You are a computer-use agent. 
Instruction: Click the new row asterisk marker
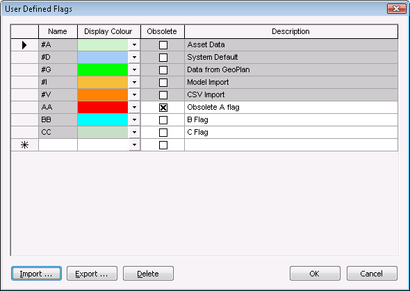[24, 144]
